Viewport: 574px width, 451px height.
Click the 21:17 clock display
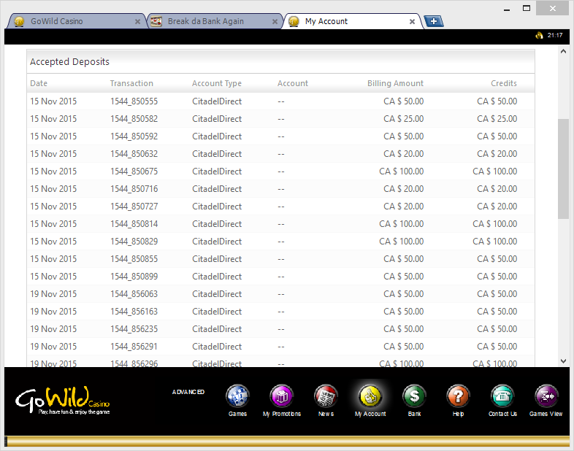point(555,36)
